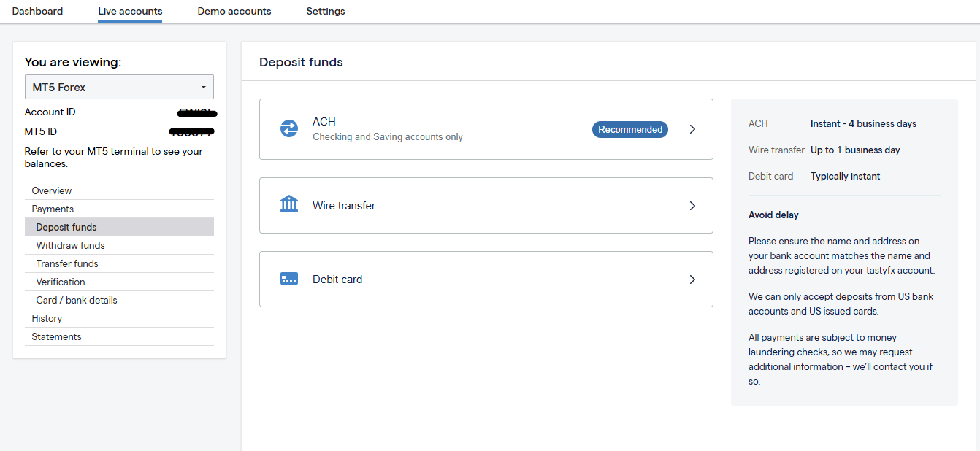Select Deposit funds in the sidebar
The image size is (980, 451).
66,227
